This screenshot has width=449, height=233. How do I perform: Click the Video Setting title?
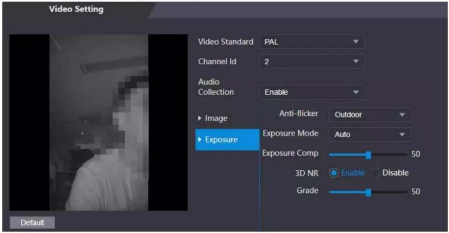point(76,9)
